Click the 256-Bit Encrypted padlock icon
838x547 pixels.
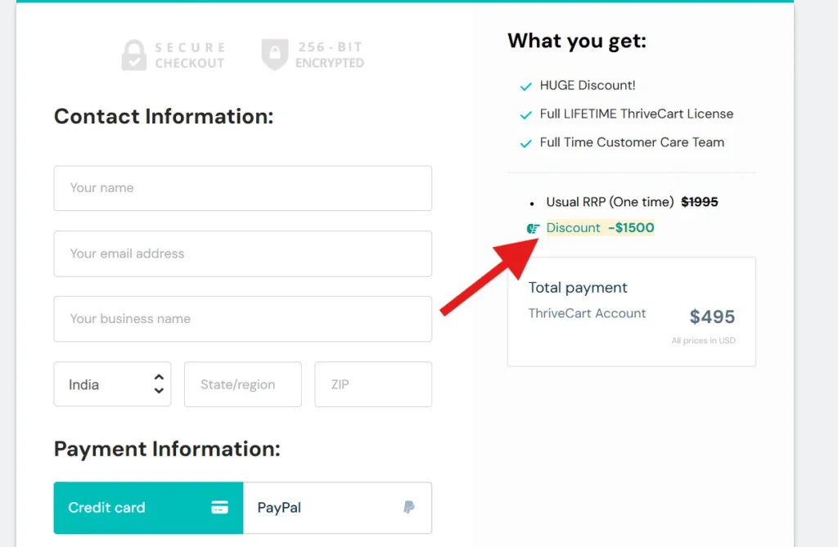[274, 54]
